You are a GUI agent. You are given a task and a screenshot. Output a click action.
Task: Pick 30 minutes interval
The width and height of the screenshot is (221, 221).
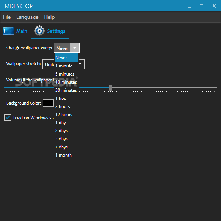pos(66,90)
